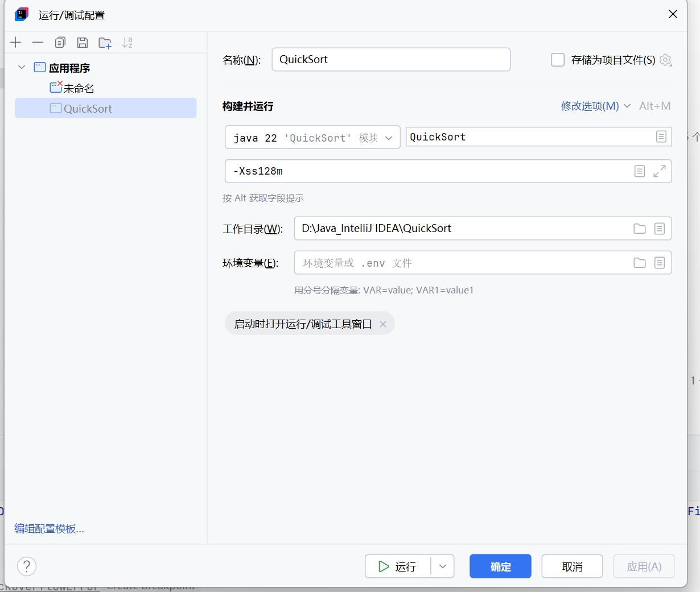This screenshot has width=700, height=592.
Task: Click the 名称 name input field
Action: 391,60
